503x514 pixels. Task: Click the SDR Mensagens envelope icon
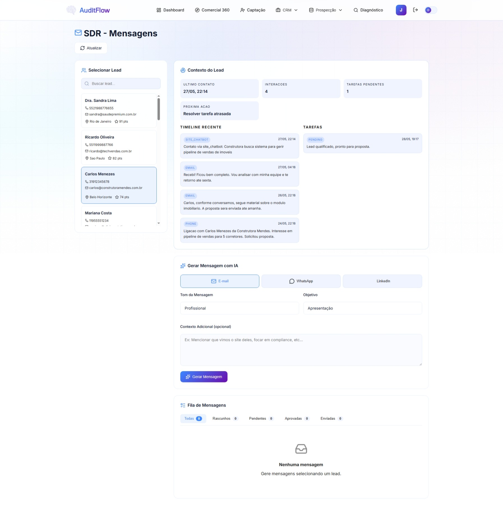coord(78,33)
